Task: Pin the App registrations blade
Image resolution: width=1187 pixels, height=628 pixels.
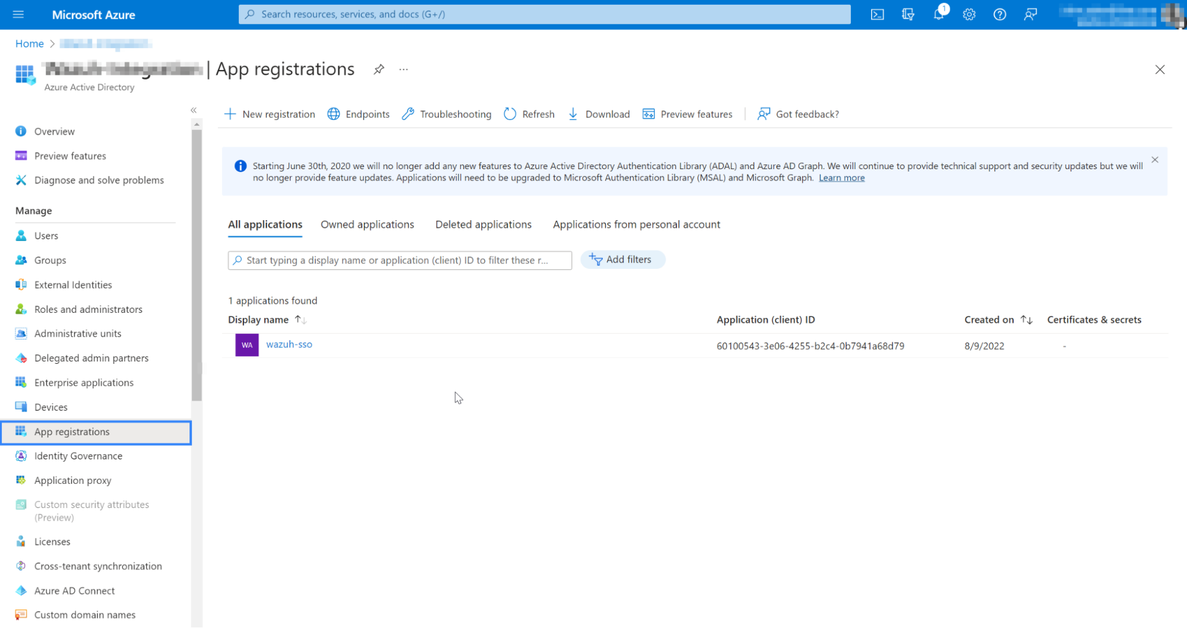Action: (x=379, y=69)
